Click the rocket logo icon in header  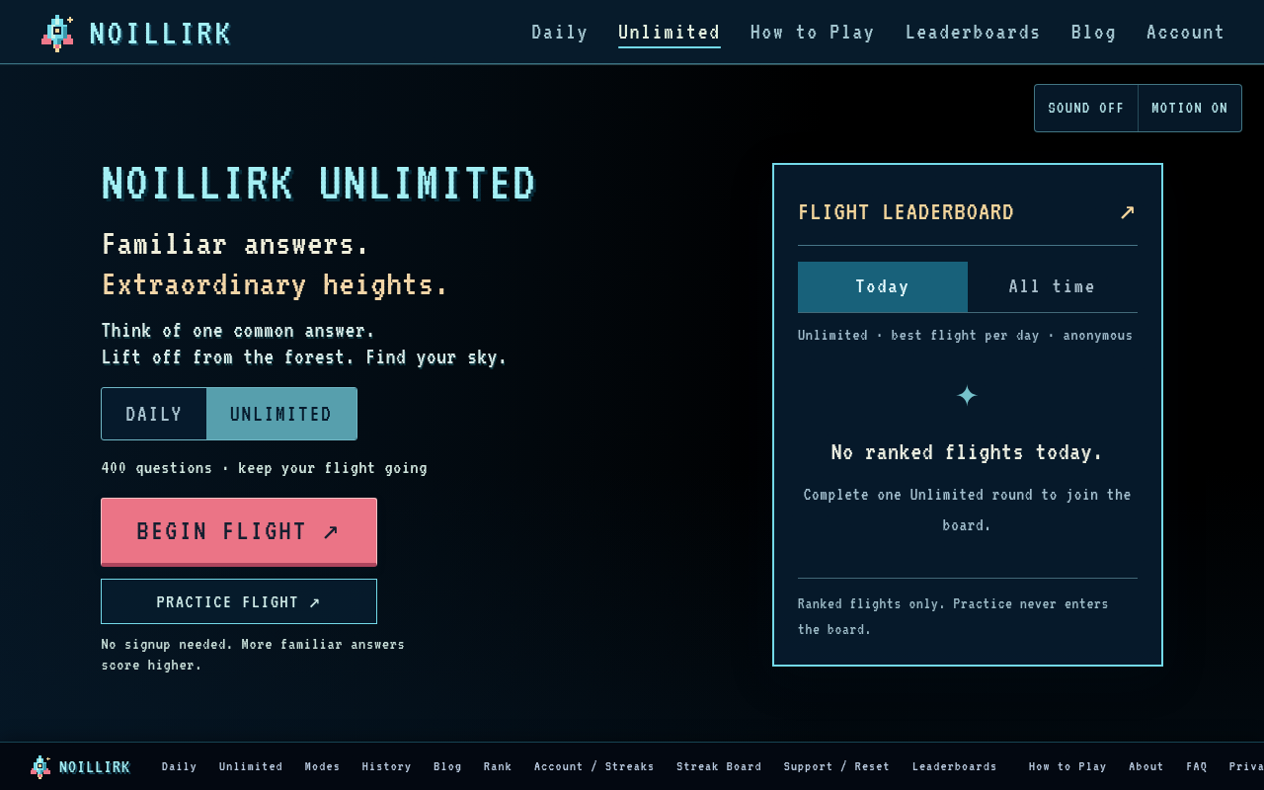57,33
